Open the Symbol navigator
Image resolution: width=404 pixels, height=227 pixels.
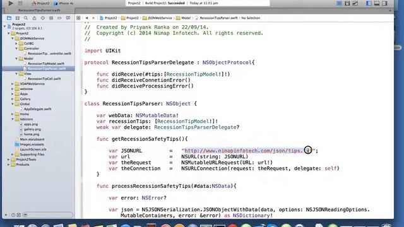18,18
